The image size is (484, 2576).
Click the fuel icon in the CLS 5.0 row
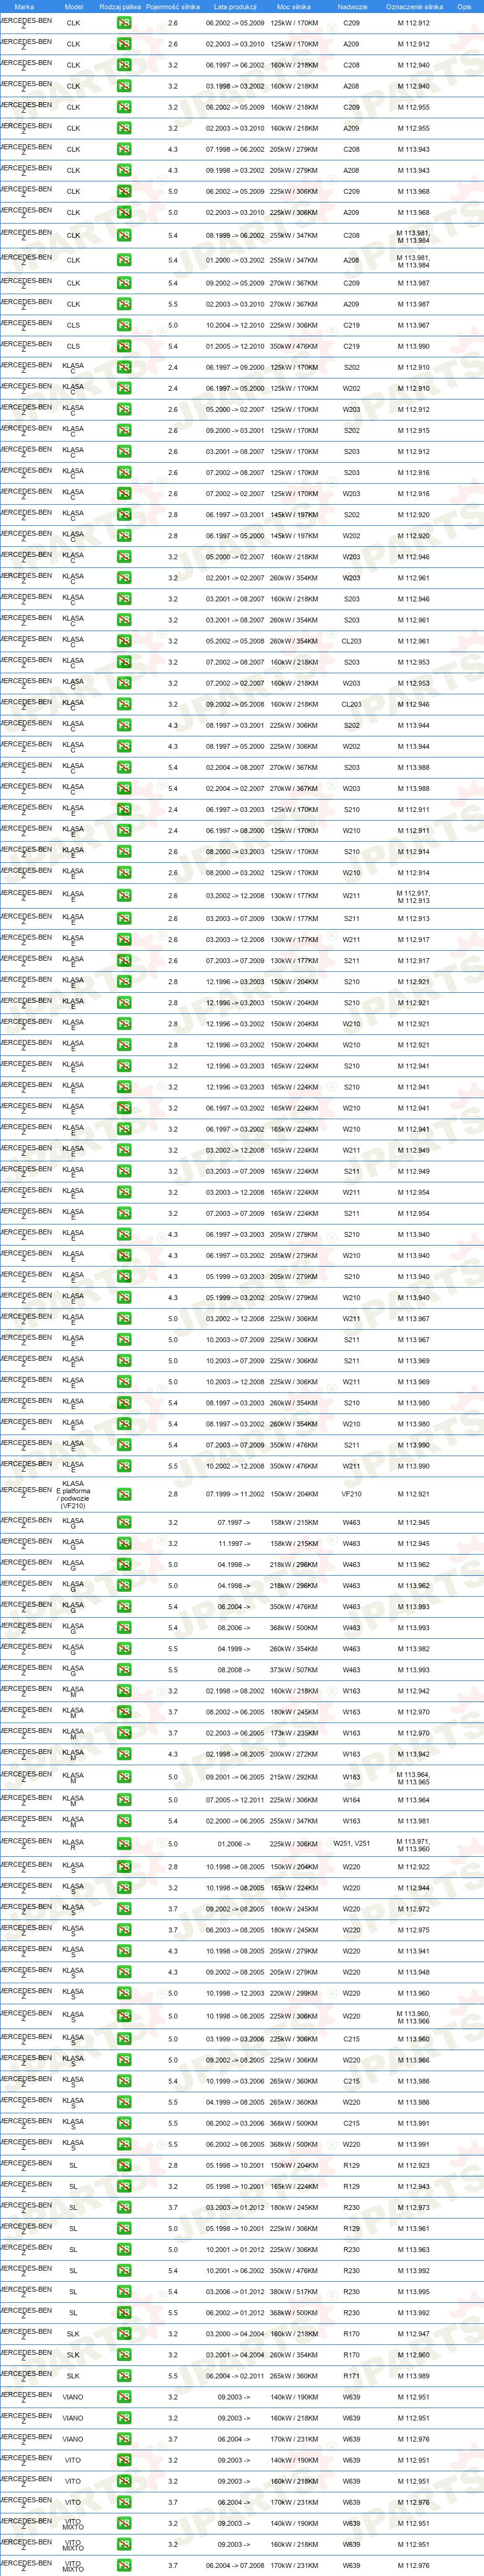pos(124,325)
